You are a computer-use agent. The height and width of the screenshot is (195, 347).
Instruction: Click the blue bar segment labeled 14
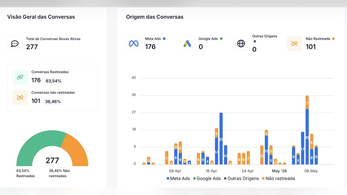pyautogui.click(x=216, y=151)
